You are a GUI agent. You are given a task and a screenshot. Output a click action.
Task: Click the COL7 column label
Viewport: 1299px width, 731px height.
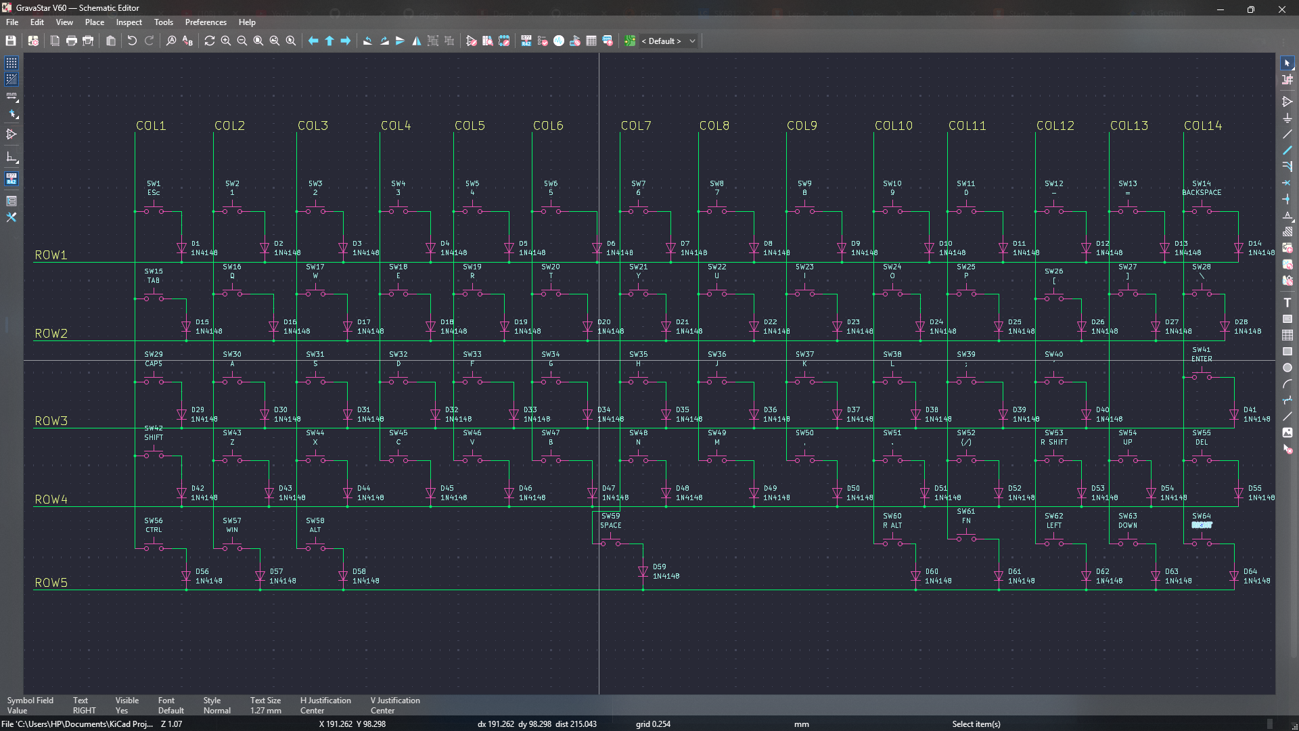[636, 126]
